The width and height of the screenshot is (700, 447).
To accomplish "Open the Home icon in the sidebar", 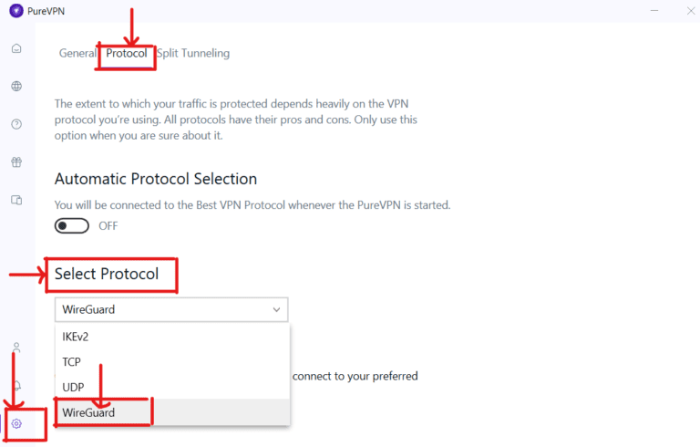I will (16, 48).
